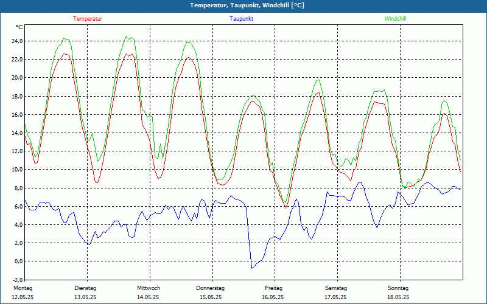Click the date 14.05.25
This screenshot has width=487, height=304.
pyautogui.click(x=148, y=297)
